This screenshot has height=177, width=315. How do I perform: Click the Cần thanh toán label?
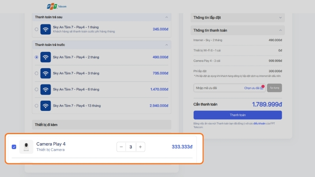[x=205, y=104]
